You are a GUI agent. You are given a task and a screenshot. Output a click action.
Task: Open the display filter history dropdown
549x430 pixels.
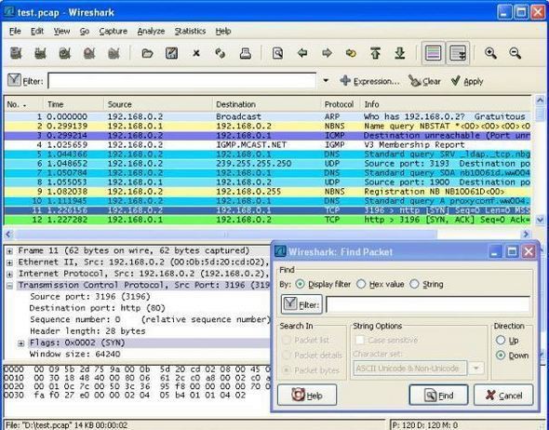click(x=326, y=81)
